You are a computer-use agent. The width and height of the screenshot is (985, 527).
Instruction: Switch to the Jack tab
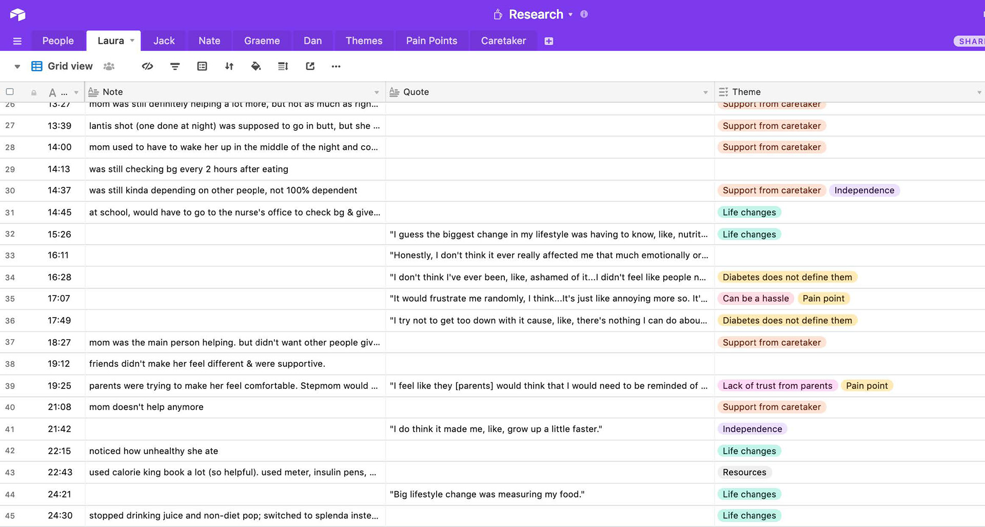(x=164, y=41)
